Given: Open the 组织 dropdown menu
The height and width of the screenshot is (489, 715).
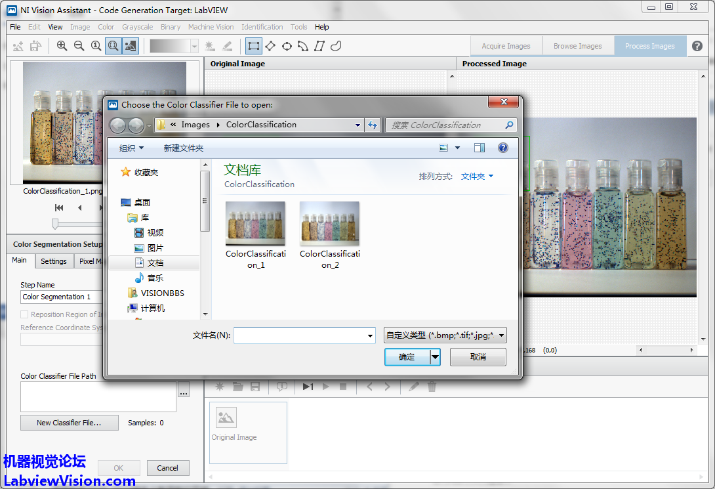Looking at the screenshot, I should click(x=131, y=148).
